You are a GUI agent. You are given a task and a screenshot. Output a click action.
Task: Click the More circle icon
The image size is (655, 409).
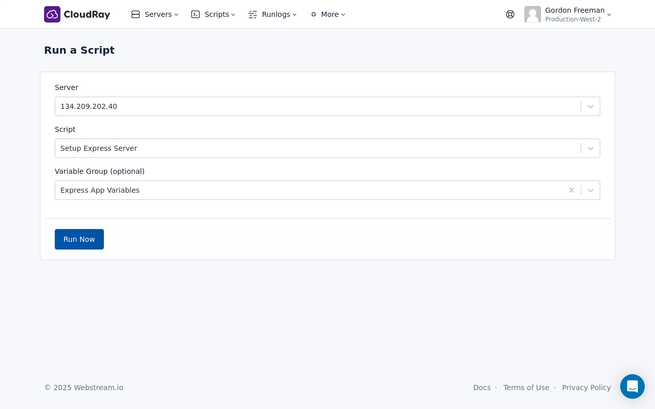click(x=314, y=14)
